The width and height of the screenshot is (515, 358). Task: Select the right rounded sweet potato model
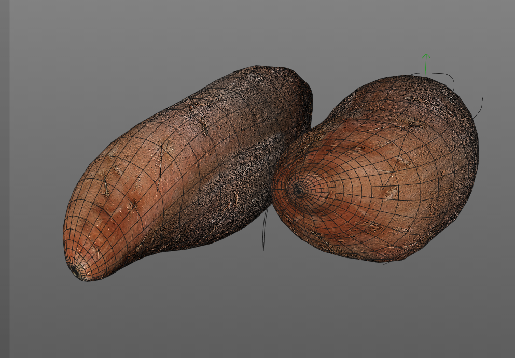click(375, 168)
